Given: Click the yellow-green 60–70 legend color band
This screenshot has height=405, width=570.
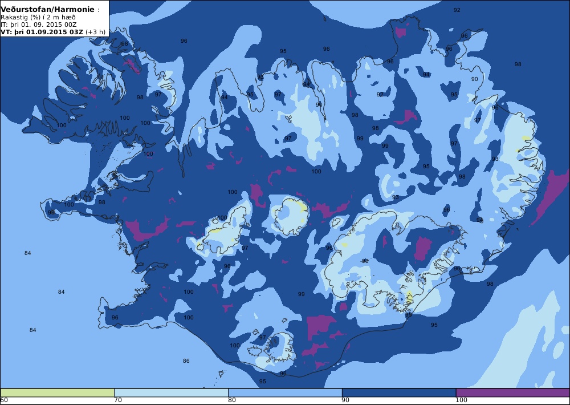Looking at the screenshot, I should click(58, 392).
